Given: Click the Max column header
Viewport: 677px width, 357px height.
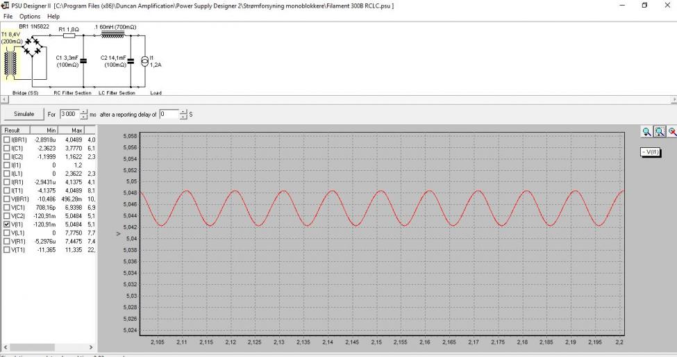Looking at the screenshot, I should (72, 130).
